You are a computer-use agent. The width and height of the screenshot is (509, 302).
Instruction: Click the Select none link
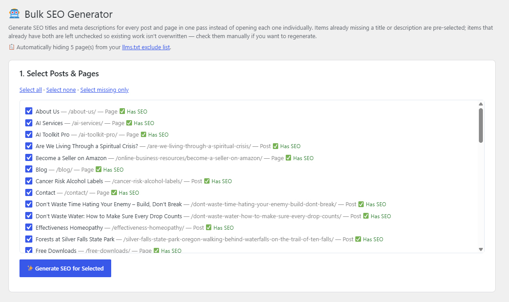61,90
